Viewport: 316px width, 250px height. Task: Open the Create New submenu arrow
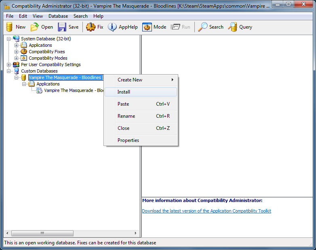172,80
